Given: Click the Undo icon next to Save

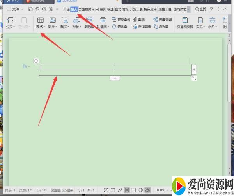Looking at the screenshot, I should [x=37, y=9].
